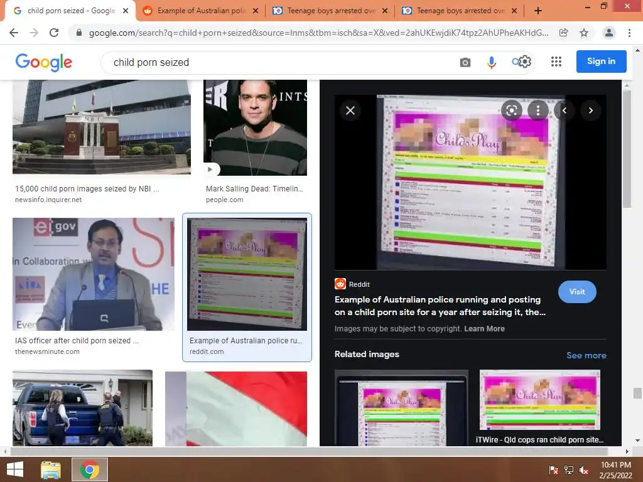Screen dimensions: 643x482
Task: Click the preview panel scrollbar thumb
Action: (627, 149)
